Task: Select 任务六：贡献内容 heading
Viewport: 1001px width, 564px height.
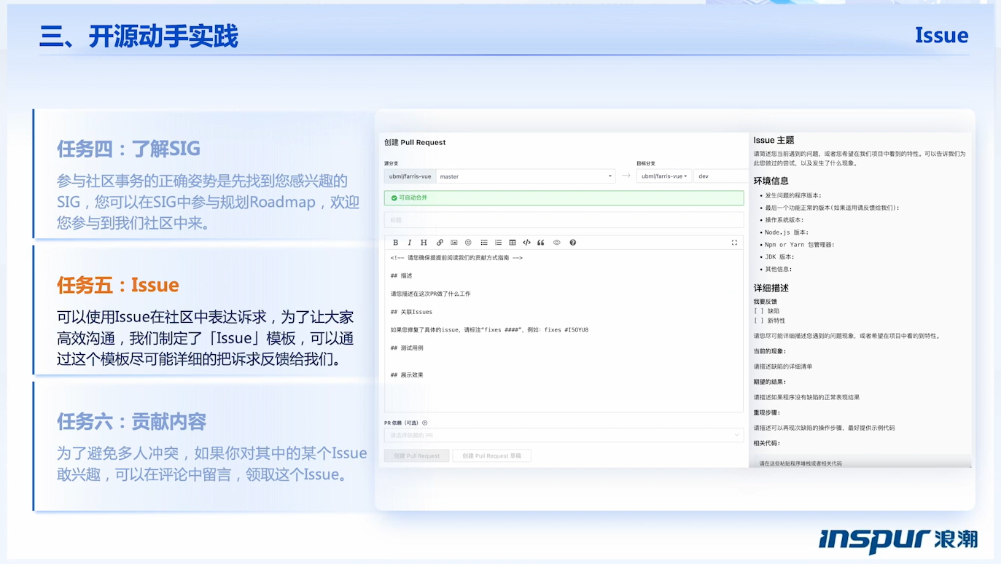Action: point(132,421)
